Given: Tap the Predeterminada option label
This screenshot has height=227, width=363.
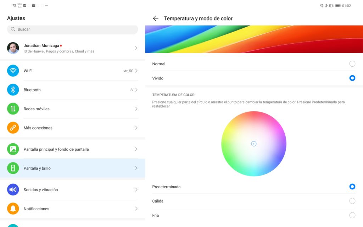Looking at the screenshot, I should click(x=166, y=187).
